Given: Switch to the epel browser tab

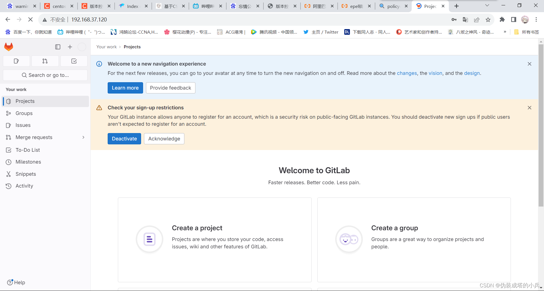Looking at the screenshot, I should click(356, 6).
